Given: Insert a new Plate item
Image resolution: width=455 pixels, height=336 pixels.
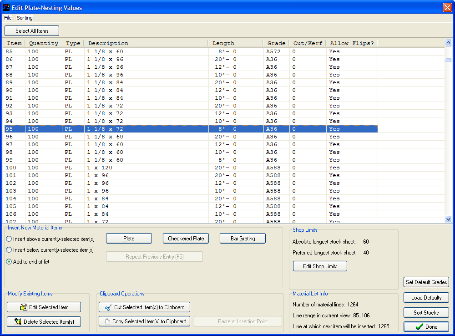Looking at the screenshot, I should pyautogui.click(x=129, y=239).
